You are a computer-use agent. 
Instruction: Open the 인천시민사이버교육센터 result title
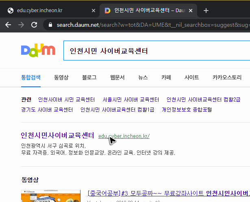click(58, 135)
